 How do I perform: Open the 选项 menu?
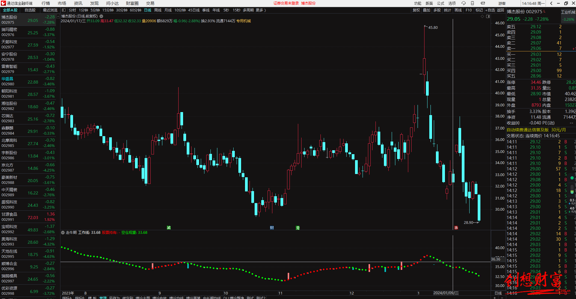[452, 3]
